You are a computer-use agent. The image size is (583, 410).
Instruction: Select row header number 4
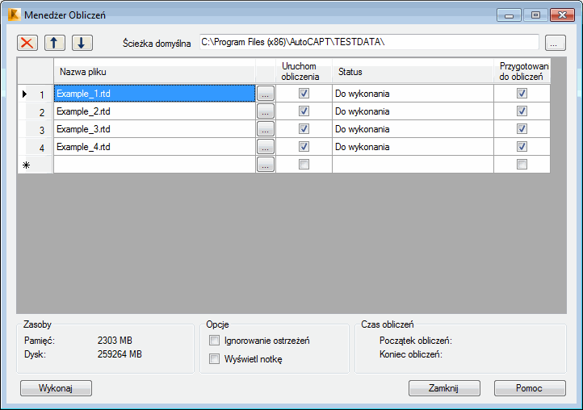coord(36,147)
